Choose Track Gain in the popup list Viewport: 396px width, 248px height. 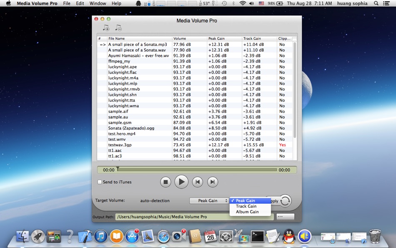pos(250,206)
